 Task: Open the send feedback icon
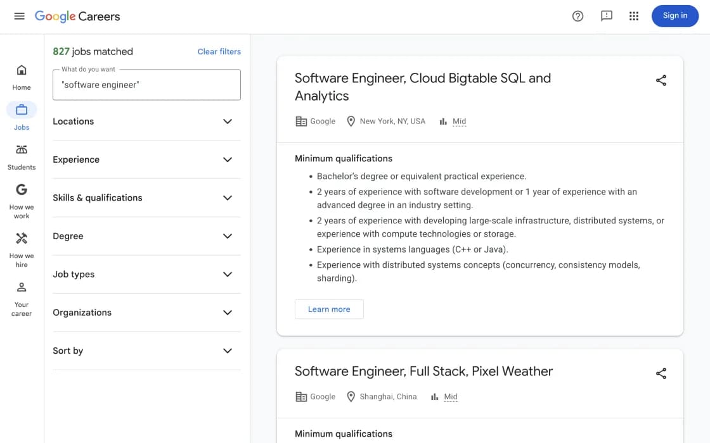coord(606,16)
